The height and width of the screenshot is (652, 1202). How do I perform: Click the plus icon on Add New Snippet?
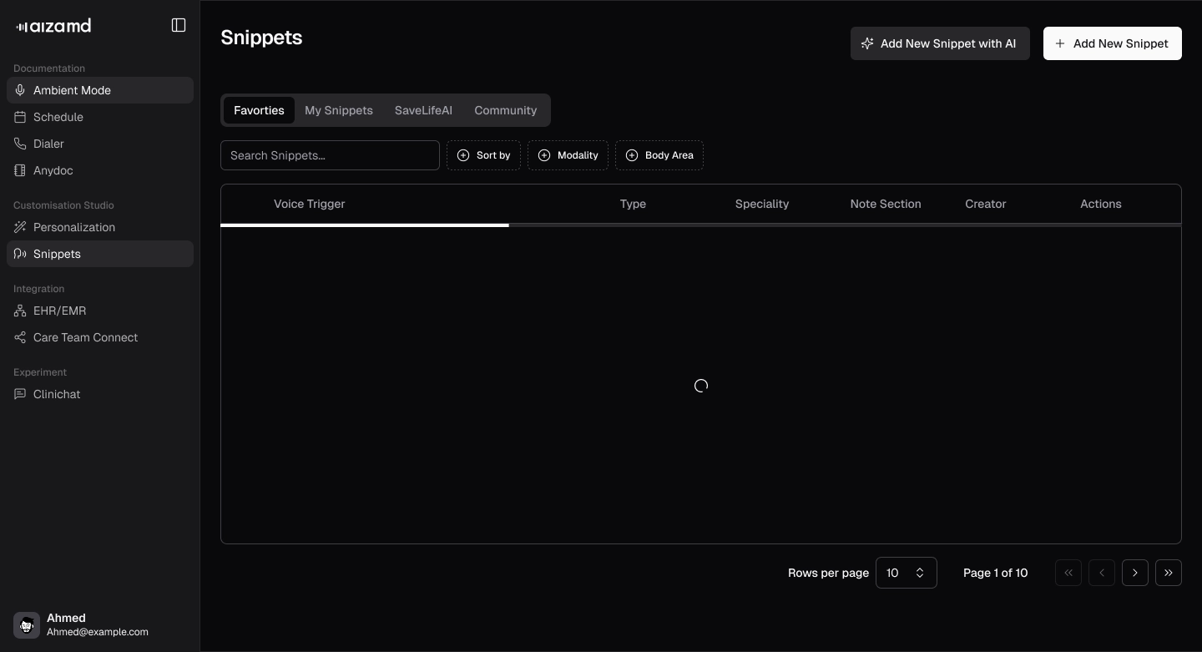1060,43
